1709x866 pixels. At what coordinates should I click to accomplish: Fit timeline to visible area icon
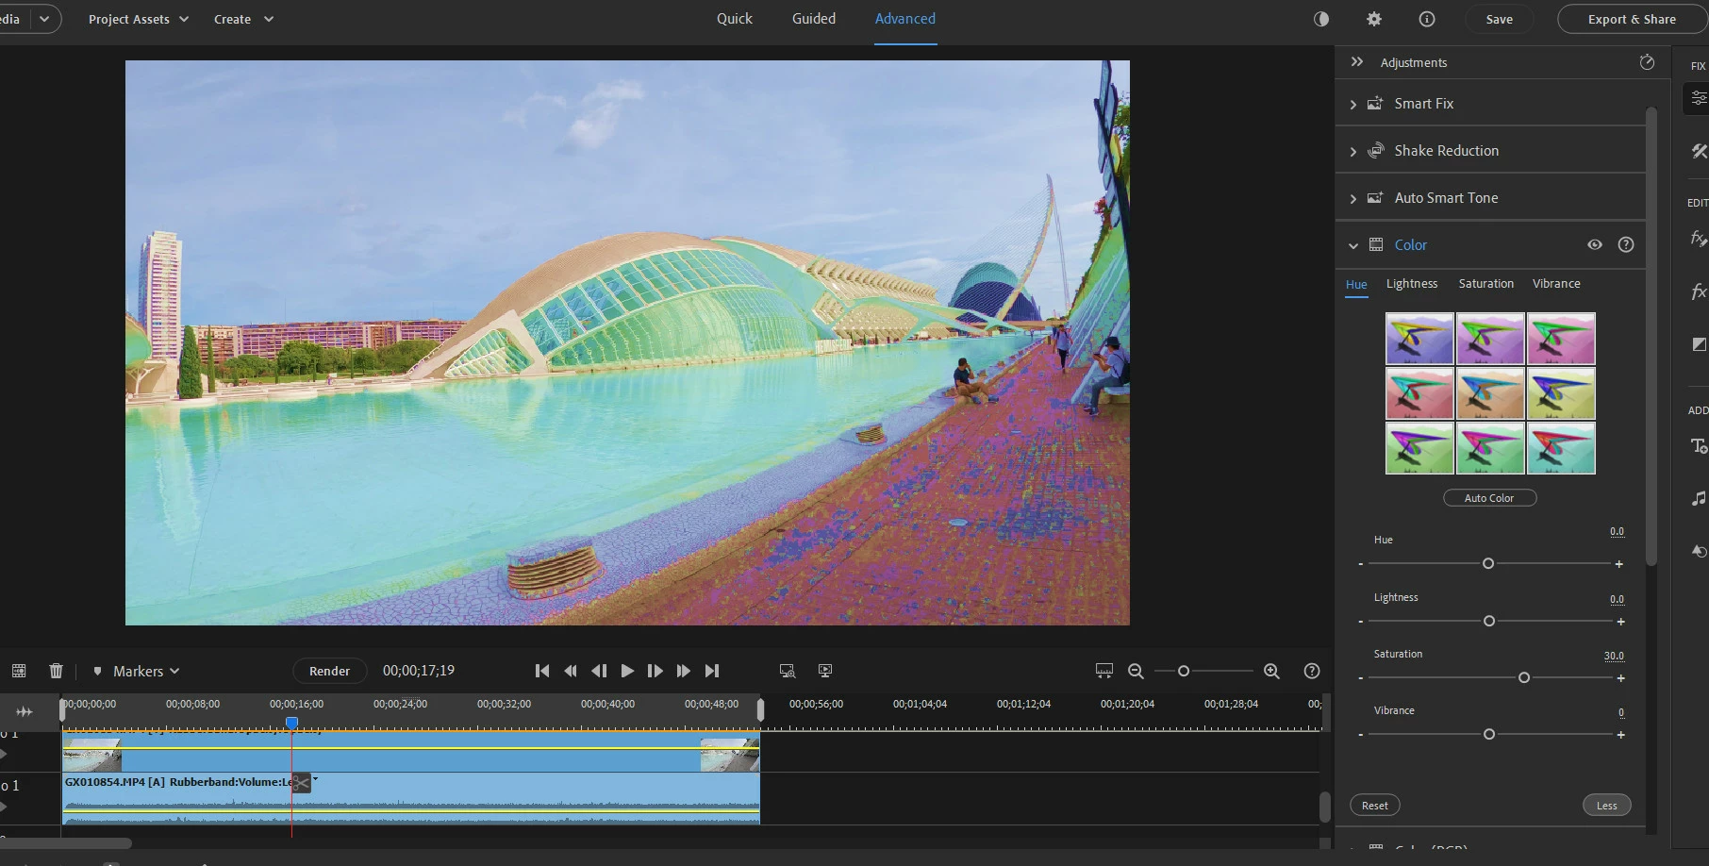tap(1104, 671)
